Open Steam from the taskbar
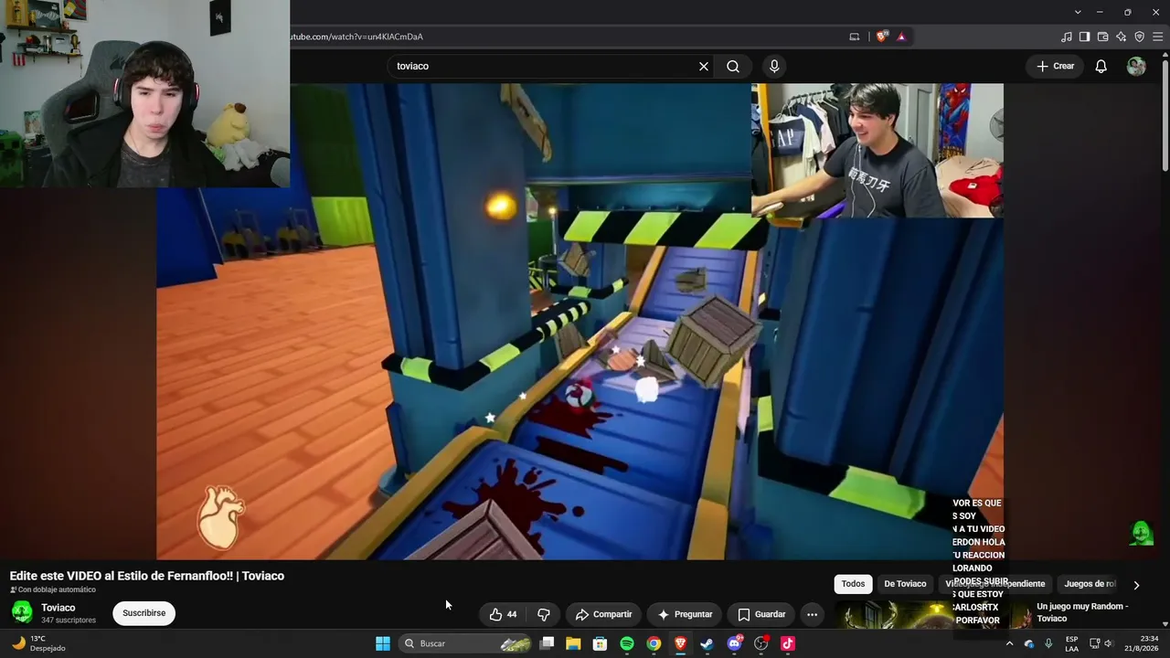The width and height of the screenshot is (1170, 658). click(707, 643)
